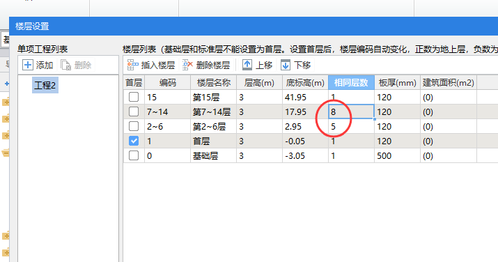This screenshot has width=498, height=262.
Task: Click the 上移 up arrow icon
Action: click(x=247, y=65)
